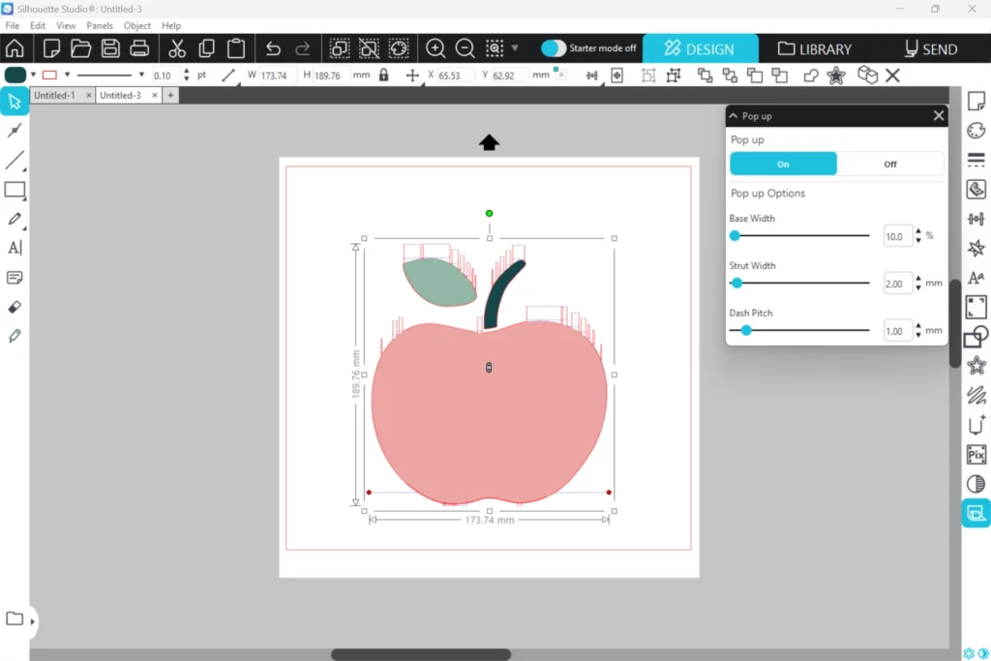Click the Zoom In magnifier icon
This screenshot has width=991, height=661.
(435, 48)
